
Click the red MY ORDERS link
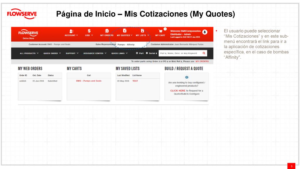[x=202, y=61]
